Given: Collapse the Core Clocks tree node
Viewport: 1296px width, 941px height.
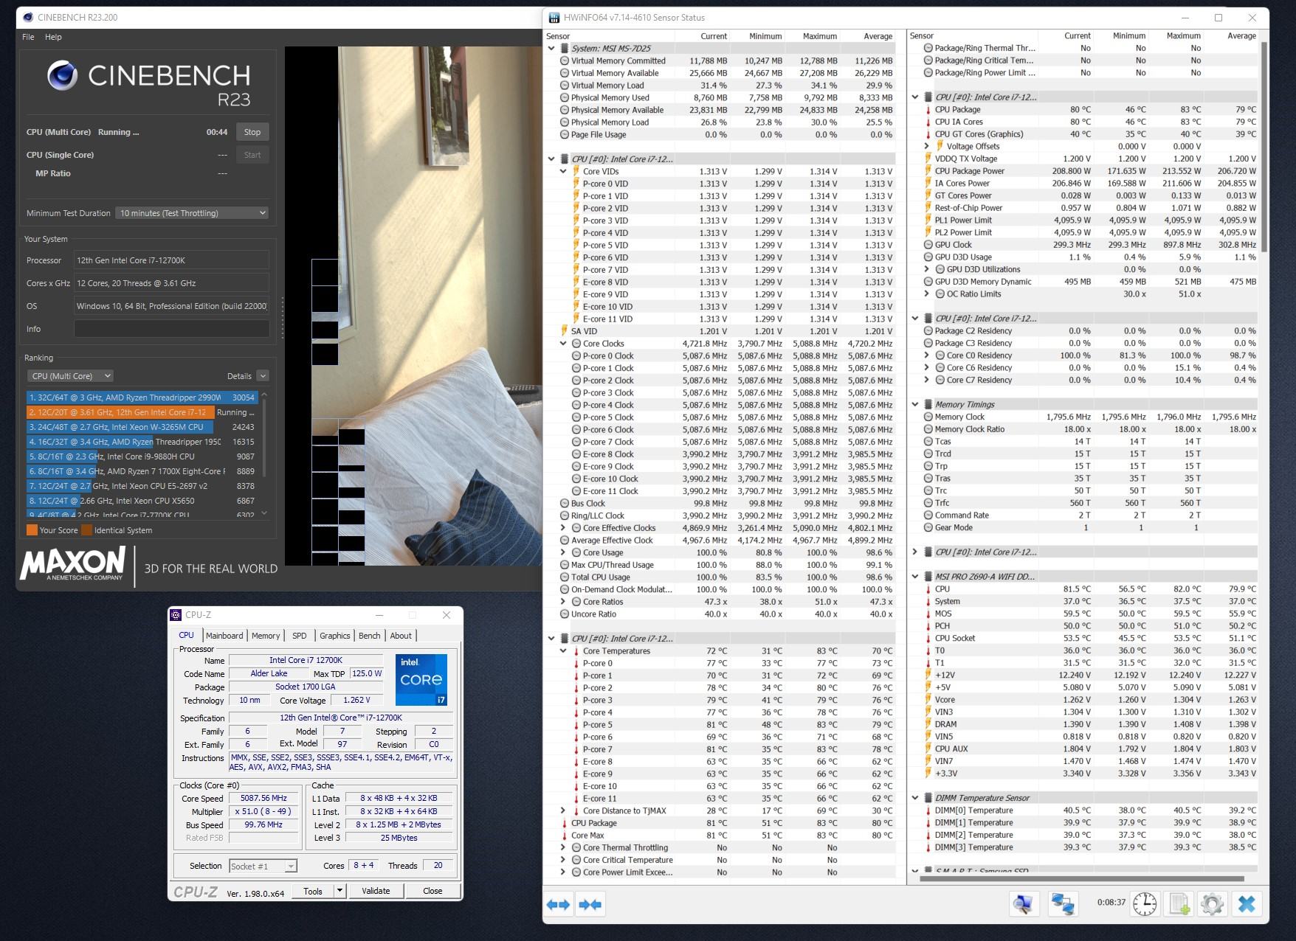Looking at the screenshot, I should pos(563,344).
